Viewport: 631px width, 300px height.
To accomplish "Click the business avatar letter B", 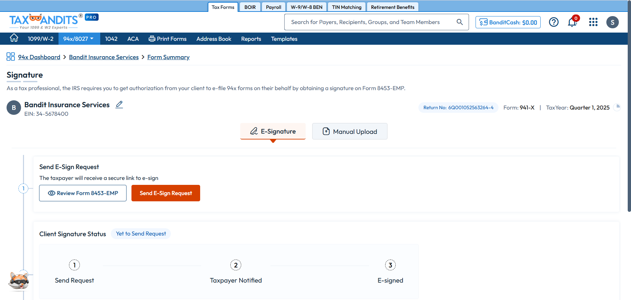I will pos(14,108).
